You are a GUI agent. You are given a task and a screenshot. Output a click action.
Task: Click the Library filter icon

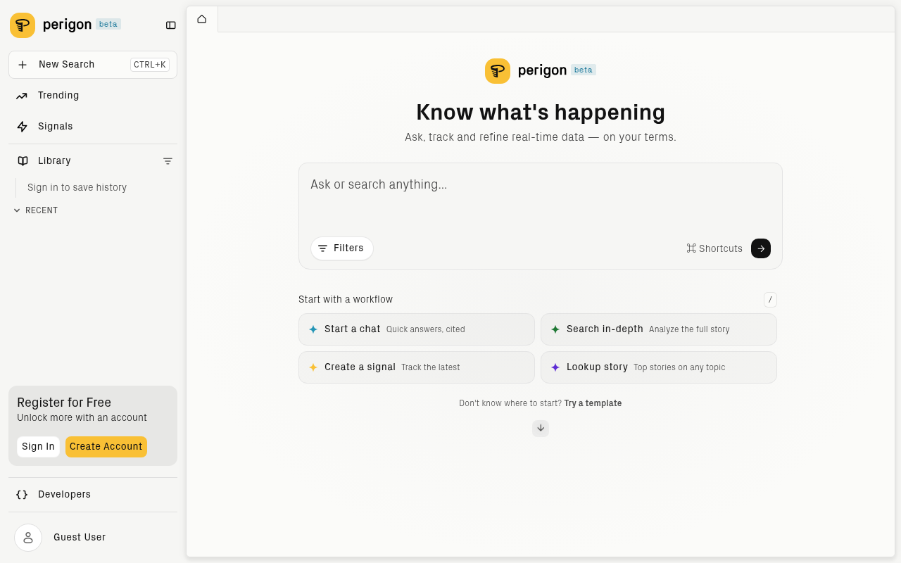point(168,160)
